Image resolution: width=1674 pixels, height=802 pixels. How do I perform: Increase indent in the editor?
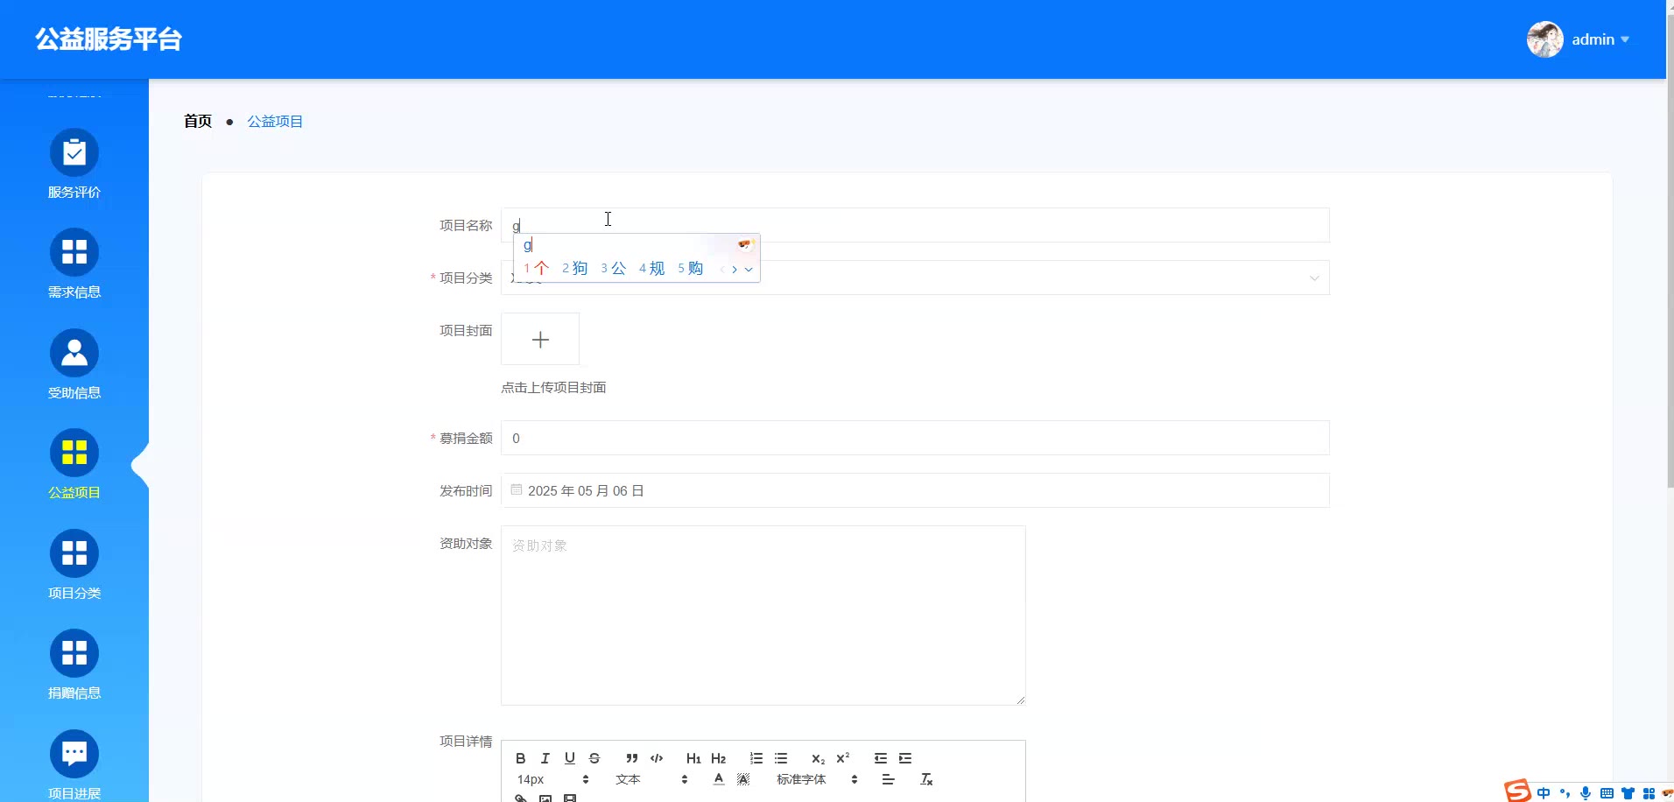point(905,758)
